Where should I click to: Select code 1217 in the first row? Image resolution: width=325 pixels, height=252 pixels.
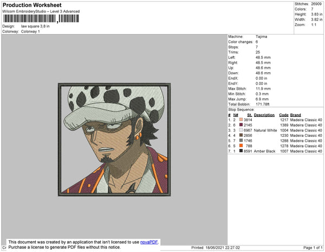pos(284,120)
